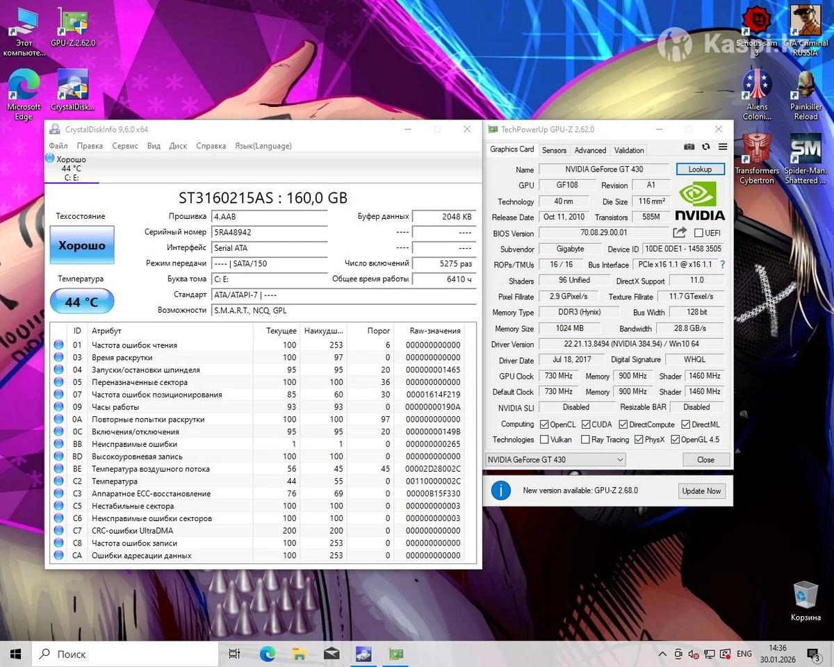
Task: Click the Lookup button
Action: (x=700, y=169)
